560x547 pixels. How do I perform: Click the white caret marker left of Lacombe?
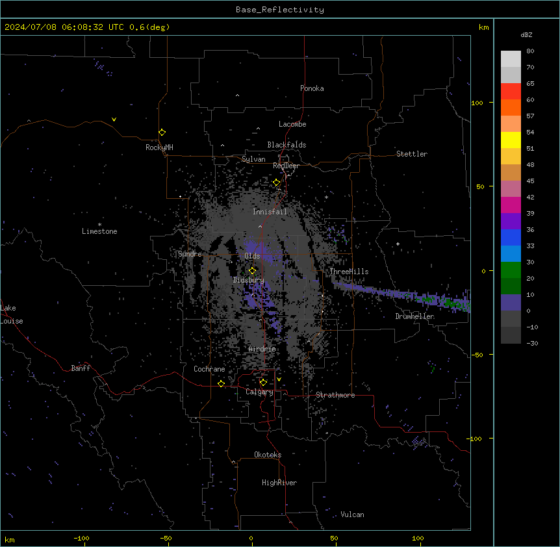[x=258, y=129]
